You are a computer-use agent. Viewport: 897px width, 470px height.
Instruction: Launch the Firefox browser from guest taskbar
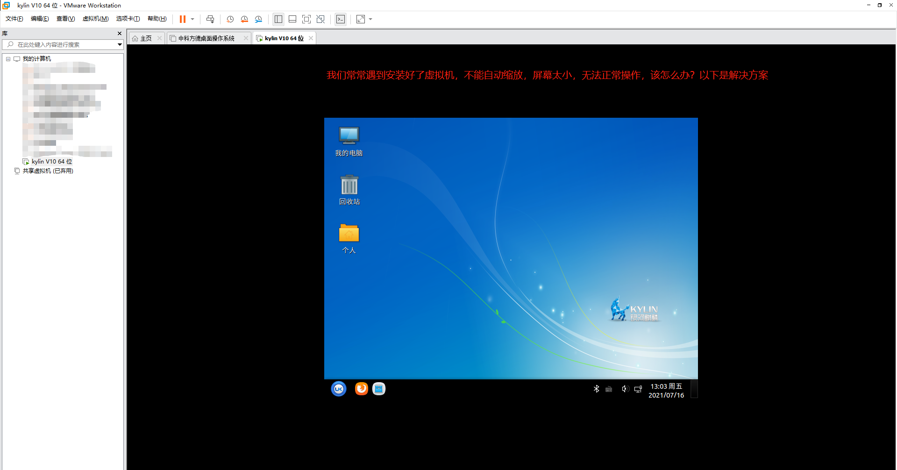(x=361, y=389)
